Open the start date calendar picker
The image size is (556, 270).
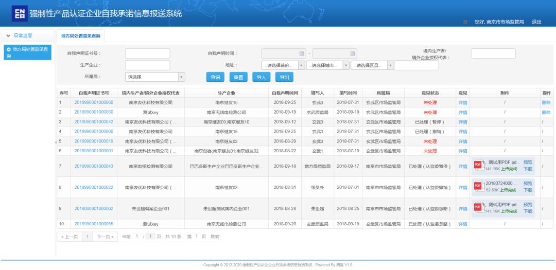coord(302,53)
